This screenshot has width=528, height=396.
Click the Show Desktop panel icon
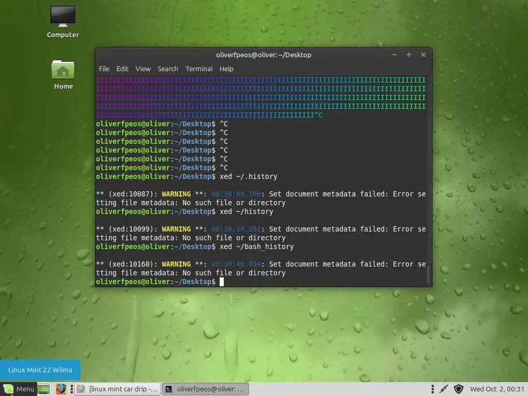43,389
